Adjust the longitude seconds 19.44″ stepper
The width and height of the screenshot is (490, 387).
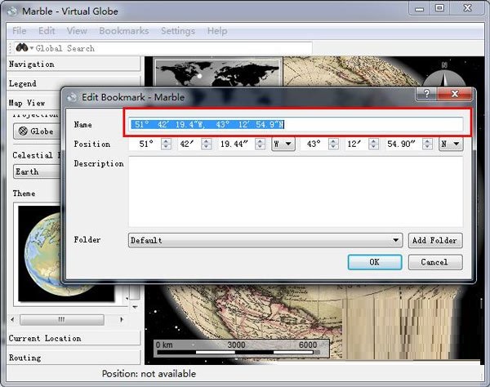tap(260, 144)
